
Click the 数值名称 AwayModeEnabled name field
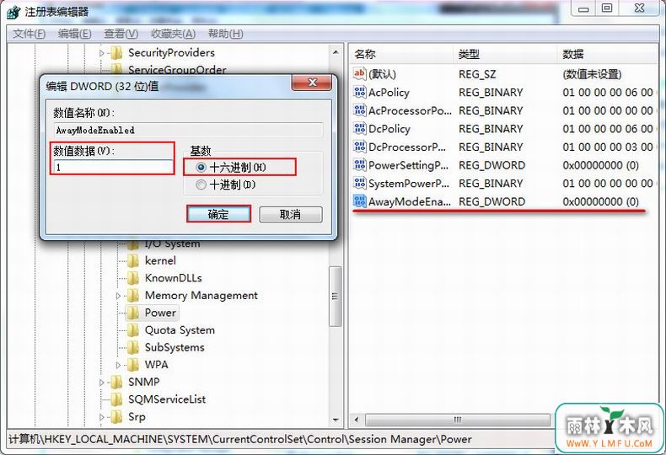coord(188,130)
